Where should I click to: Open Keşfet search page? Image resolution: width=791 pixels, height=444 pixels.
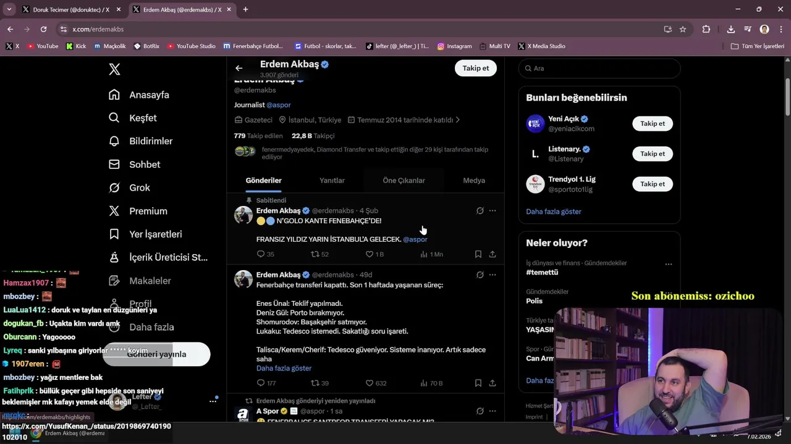(x=133, y=118)
